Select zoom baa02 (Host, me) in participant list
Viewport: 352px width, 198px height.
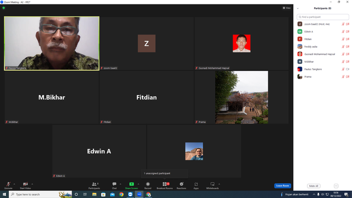[323, 24]
